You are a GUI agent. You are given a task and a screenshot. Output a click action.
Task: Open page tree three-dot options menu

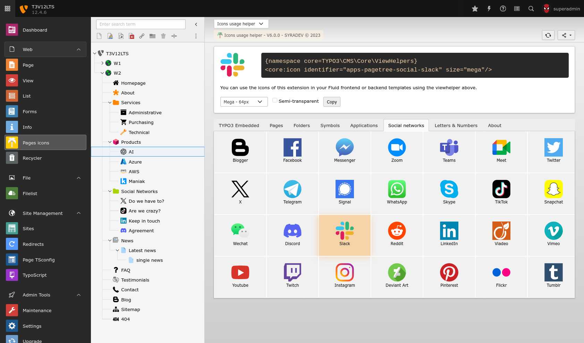pyautogui.click(x=196, y=36)
